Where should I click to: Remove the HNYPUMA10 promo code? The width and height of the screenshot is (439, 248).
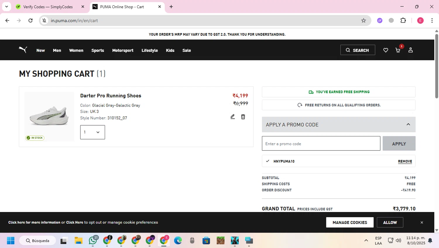pos(405,161)
